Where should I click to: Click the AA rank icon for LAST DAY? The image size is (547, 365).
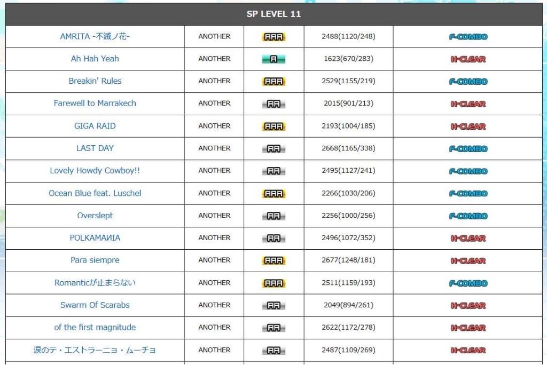pyautogui.click(x=273, y=148)
